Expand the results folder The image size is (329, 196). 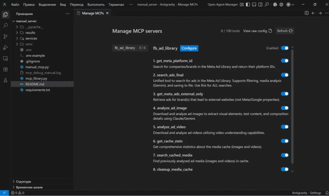pyautogui.click(x=30, y=32)
